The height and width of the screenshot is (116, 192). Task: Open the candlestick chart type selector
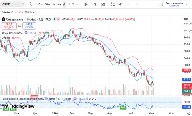point(86,4)
